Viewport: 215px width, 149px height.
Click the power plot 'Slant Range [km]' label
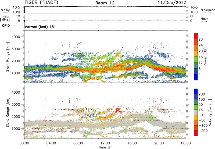click(8, 57)
